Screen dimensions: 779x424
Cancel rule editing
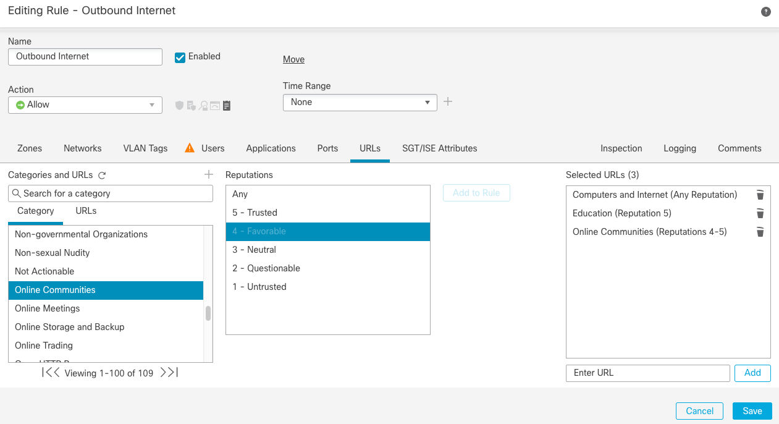point(700,411)
